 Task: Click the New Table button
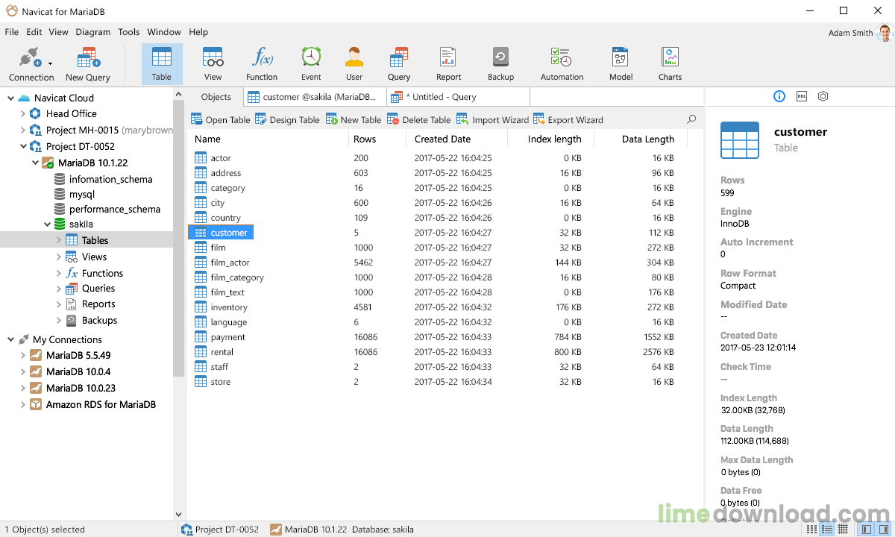click(354, 119)
